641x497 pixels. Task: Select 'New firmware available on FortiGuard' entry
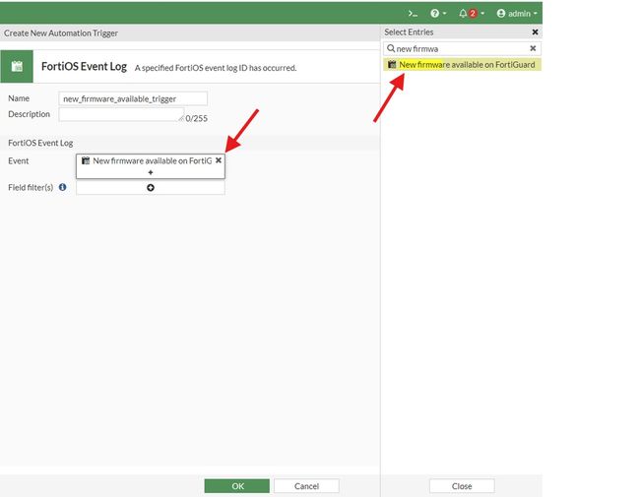click(x=462, y=65)
